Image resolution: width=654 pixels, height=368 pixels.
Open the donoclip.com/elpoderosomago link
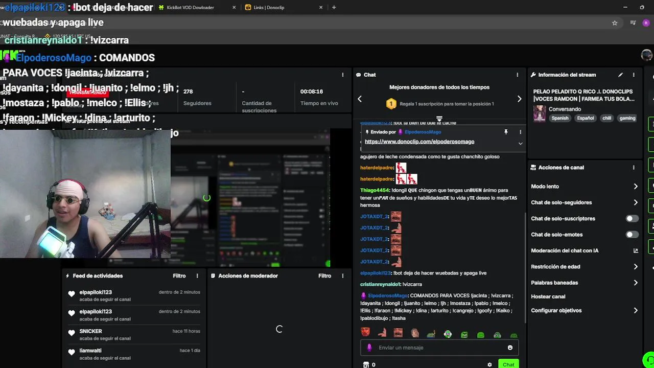419,142
